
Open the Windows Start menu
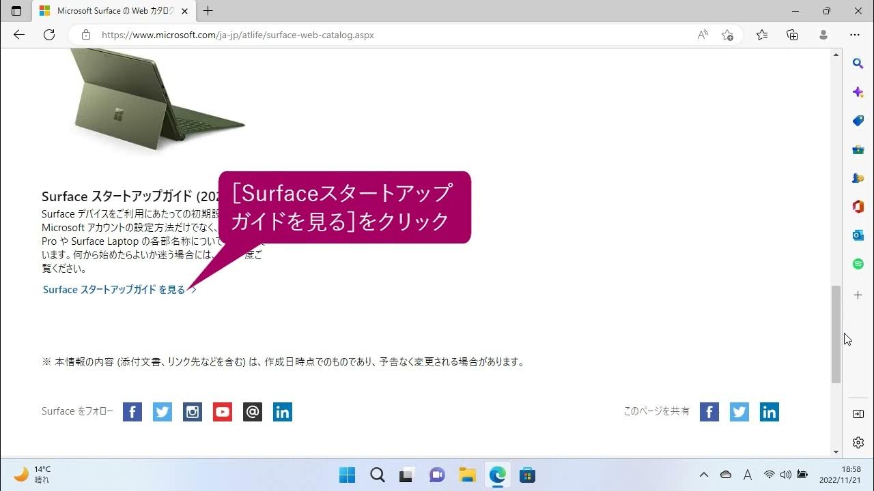click(x=347, y=475)
